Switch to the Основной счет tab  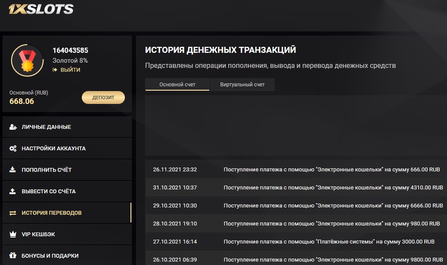pyautogui.click(x=177, y=85)
